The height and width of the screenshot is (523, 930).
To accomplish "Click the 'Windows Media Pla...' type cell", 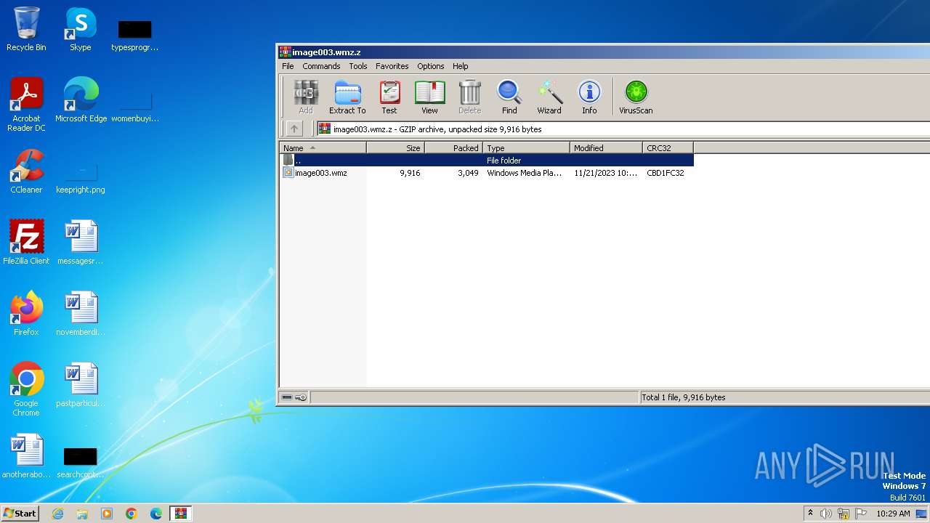I will [x=525, y=173].
